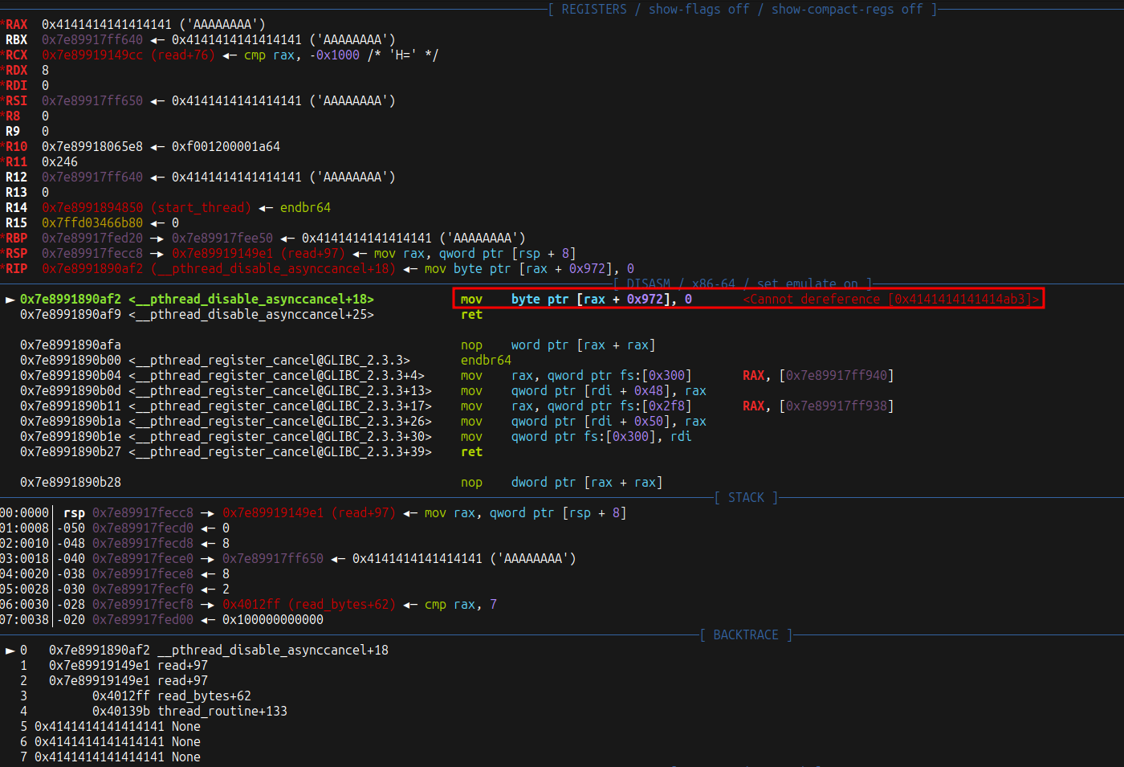
Task: Click the STACK section header
Action: click(746, 498)
